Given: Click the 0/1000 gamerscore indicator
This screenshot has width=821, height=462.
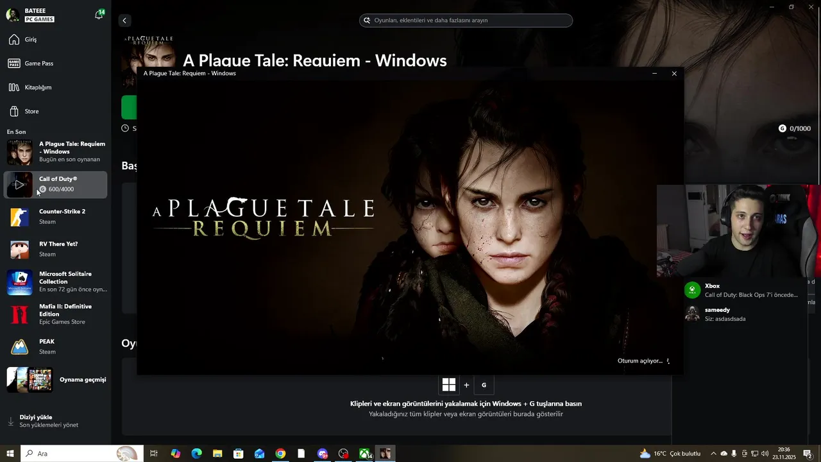Looking at the screenshot, I should pos(795,129).
